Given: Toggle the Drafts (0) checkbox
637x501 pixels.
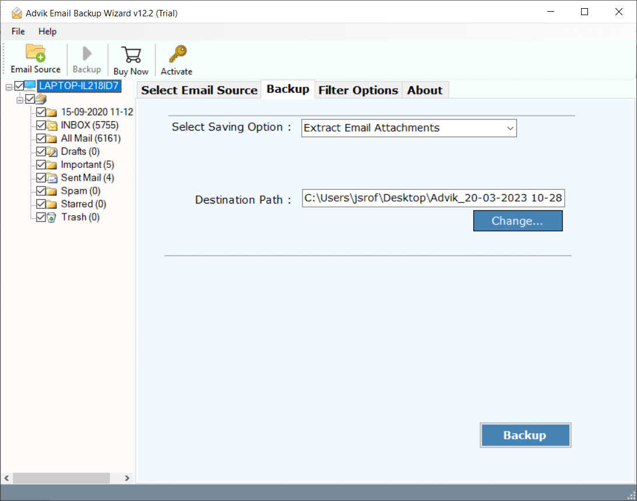Looking at the screenshot, I should [41, 151].
